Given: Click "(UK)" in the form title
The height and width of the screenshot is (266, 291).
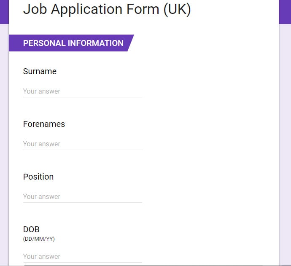Looking at the screenshot, I should (x=177, y=9).
